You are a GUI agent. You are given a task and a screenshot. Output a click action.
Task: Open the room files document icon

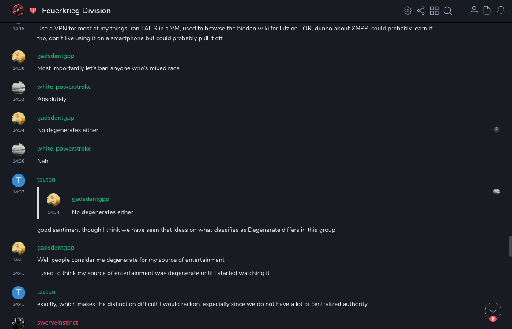tap(487, 11)
